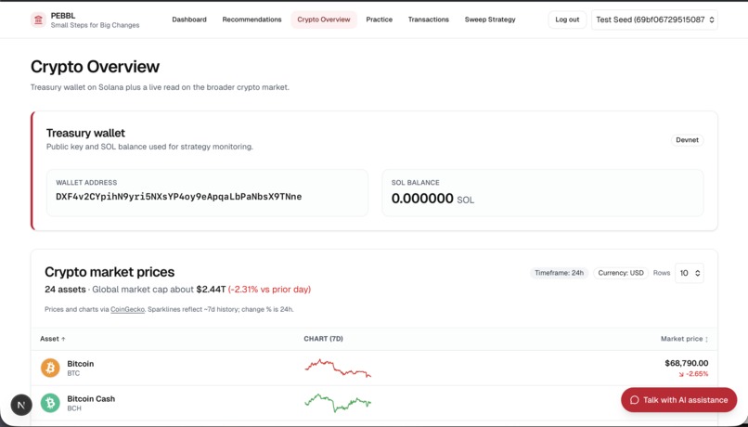Click the 24 assets count text
Screen dimensions: 748x427
[65, 289]
